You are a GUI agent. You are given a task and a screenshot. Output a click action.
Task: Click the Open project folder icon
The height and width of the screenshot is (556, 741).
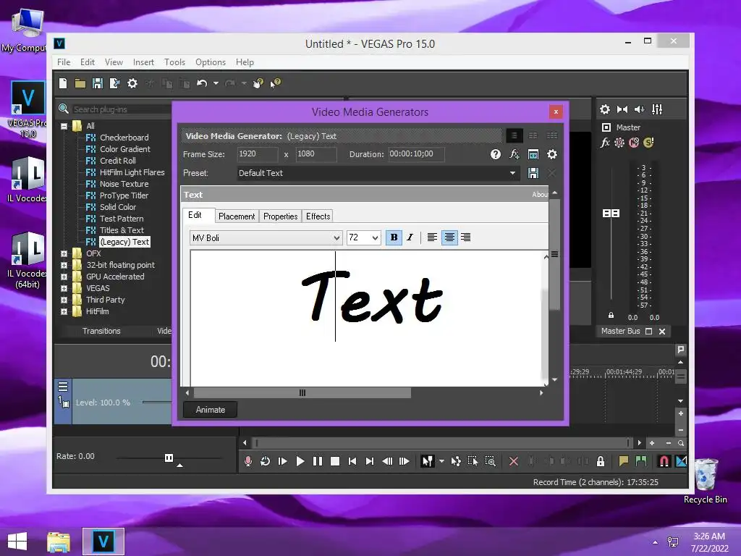pos(80,84)
